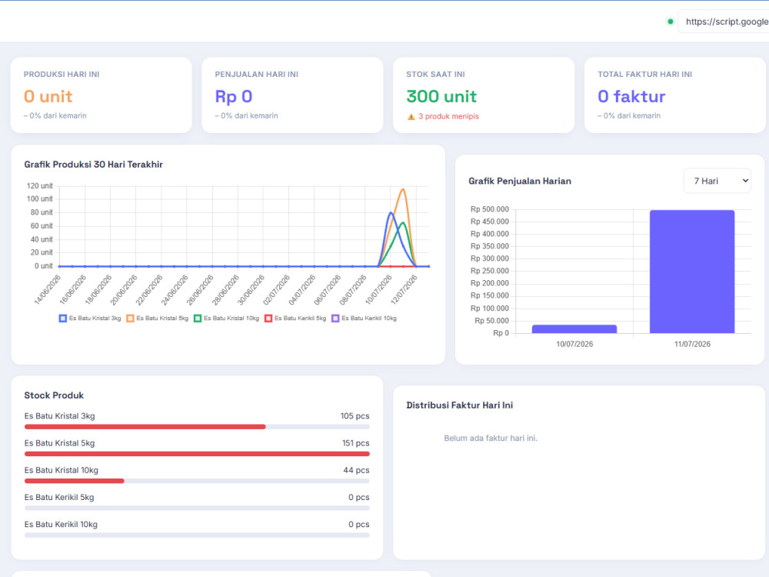Click Es Batu Kerikil 5kg stock bar

click(x=197, y=509)
